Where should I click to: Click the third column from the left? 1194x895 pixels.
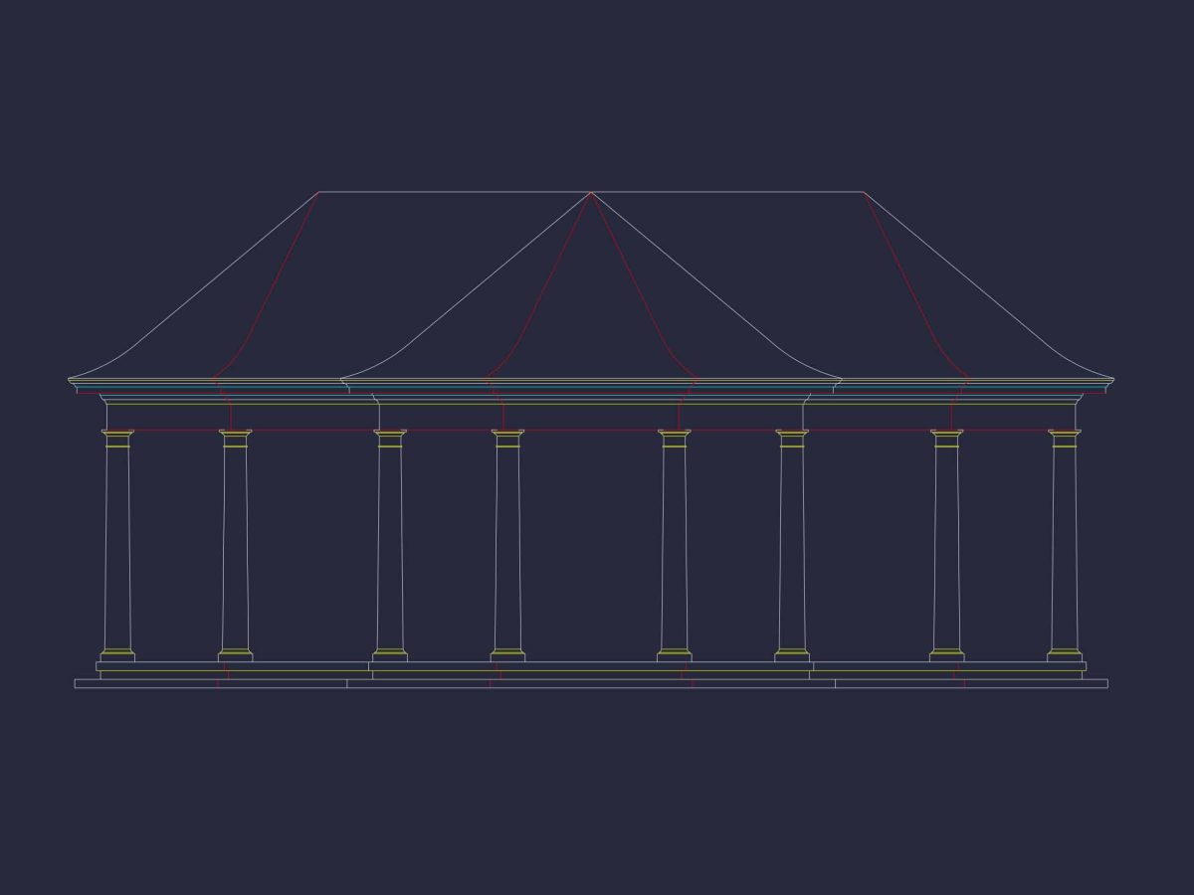click(390, 547)
